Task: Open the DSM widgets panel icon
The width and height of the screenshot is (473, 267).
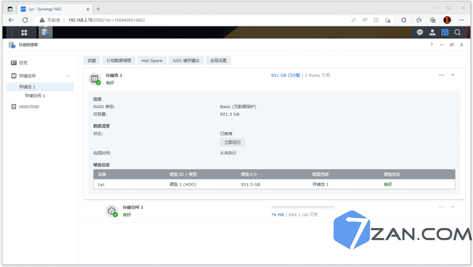Action: [445, 32]
